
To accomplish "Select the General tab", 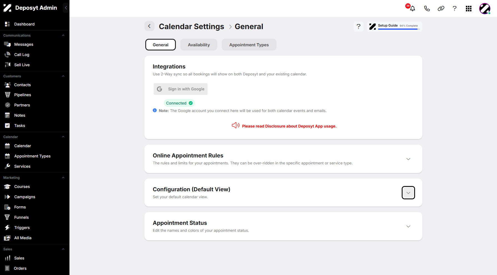I will pyautogui.click(x=161, y=45).
